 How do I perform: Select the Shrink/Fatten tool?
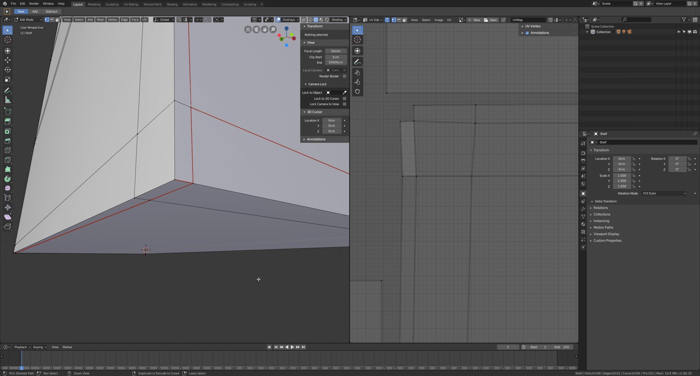[x=8, y=208]
